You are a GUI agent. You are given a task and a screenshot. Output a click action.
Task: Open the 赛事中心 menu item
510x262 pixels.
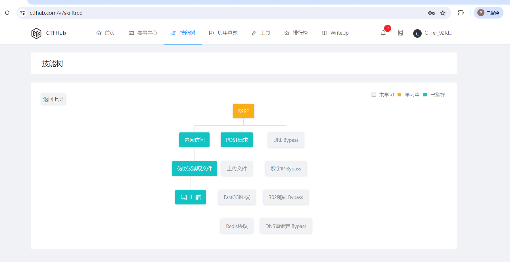(x=143, y=33)
